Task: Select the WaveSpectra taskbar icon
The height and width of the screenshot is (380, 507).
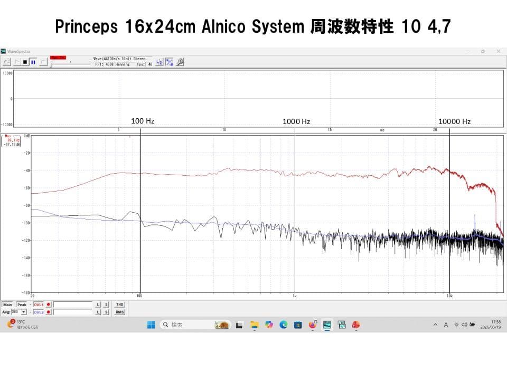Action: [327, 325]
